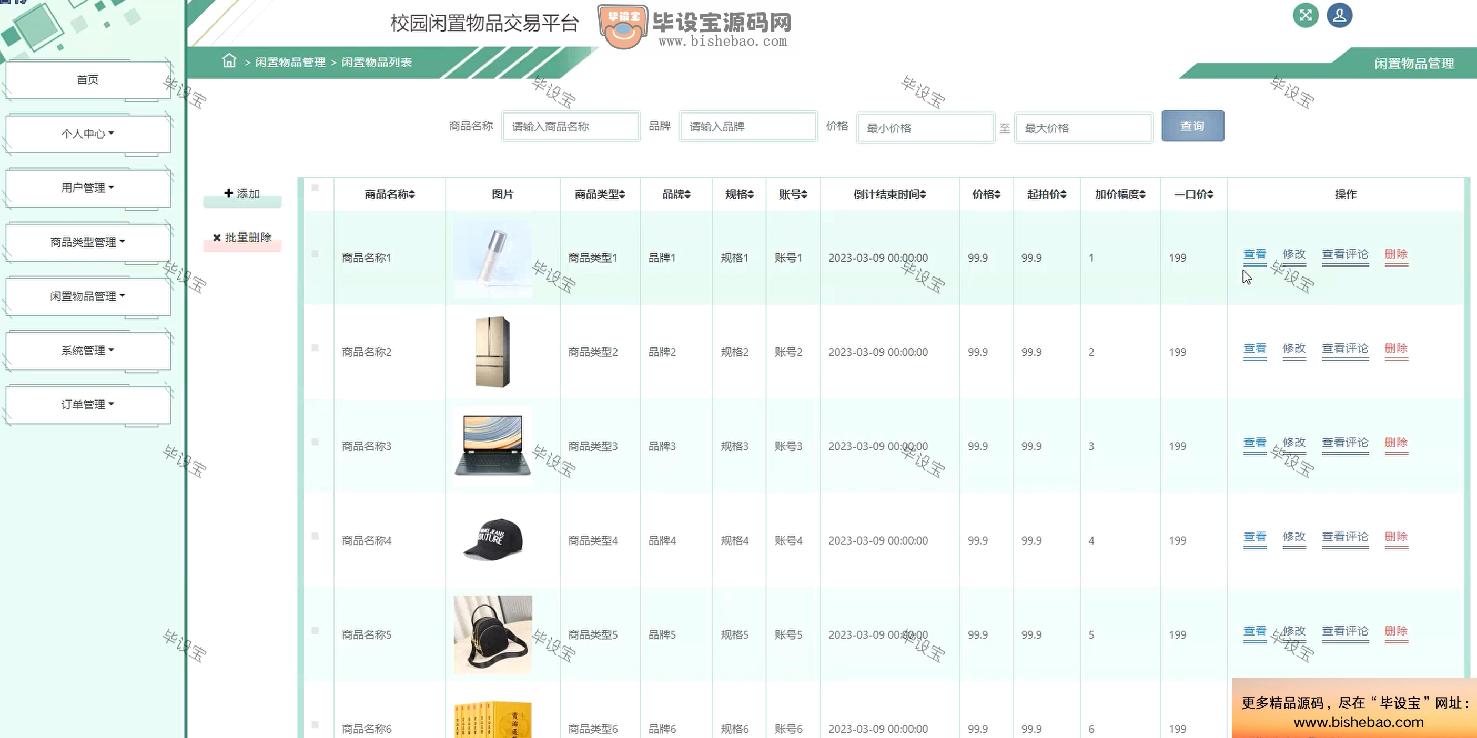Open the laptop thumbnail for 商品名称3

492,446
